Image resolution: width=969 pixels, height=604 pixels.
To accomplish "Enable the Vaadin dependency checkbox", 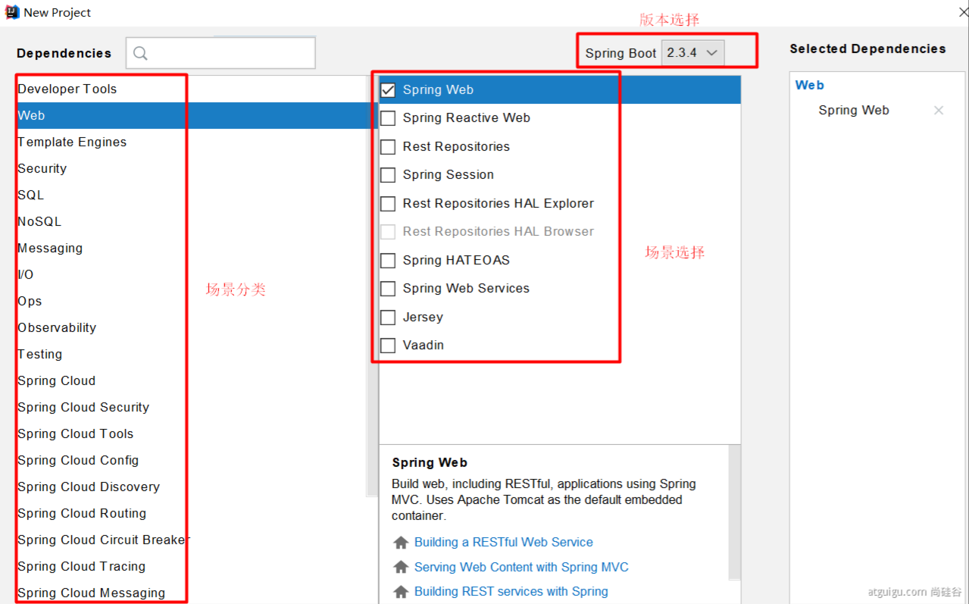I will 388,346.
